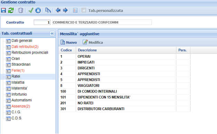Open Ferie(1) tree item

(18, 70)
